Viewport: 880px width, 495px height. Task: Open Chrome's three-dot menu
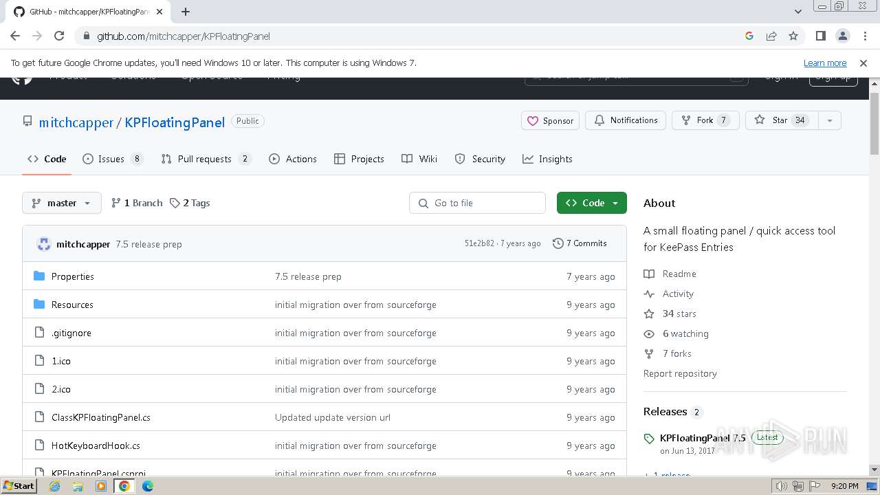point(863,36)
